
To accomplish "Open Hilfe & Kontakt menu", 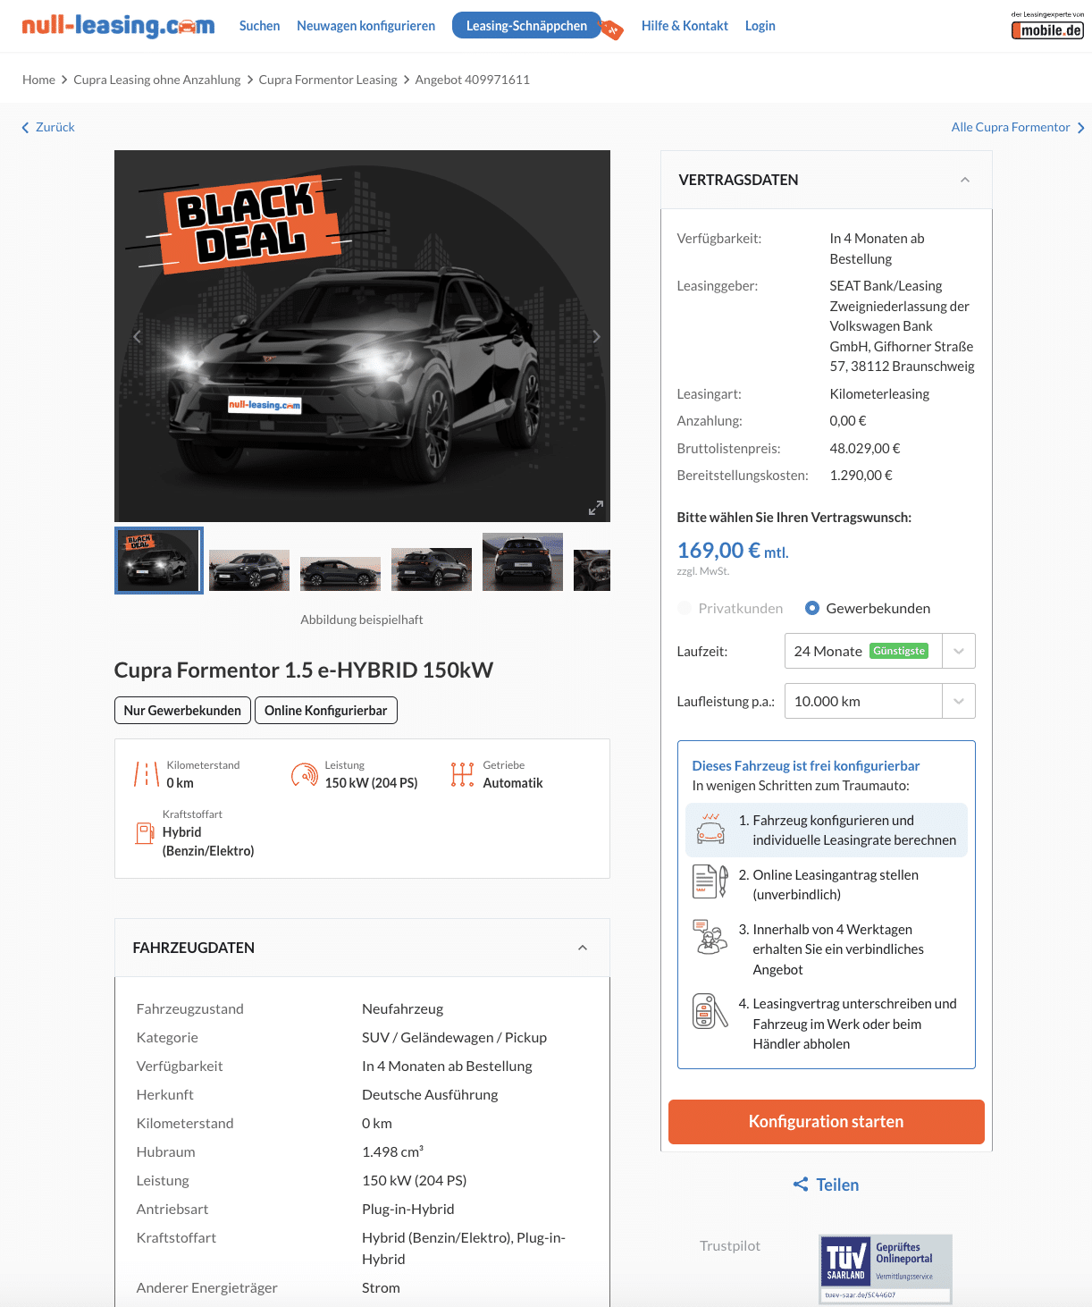I will pyautogui.click(x=685, y=26).
